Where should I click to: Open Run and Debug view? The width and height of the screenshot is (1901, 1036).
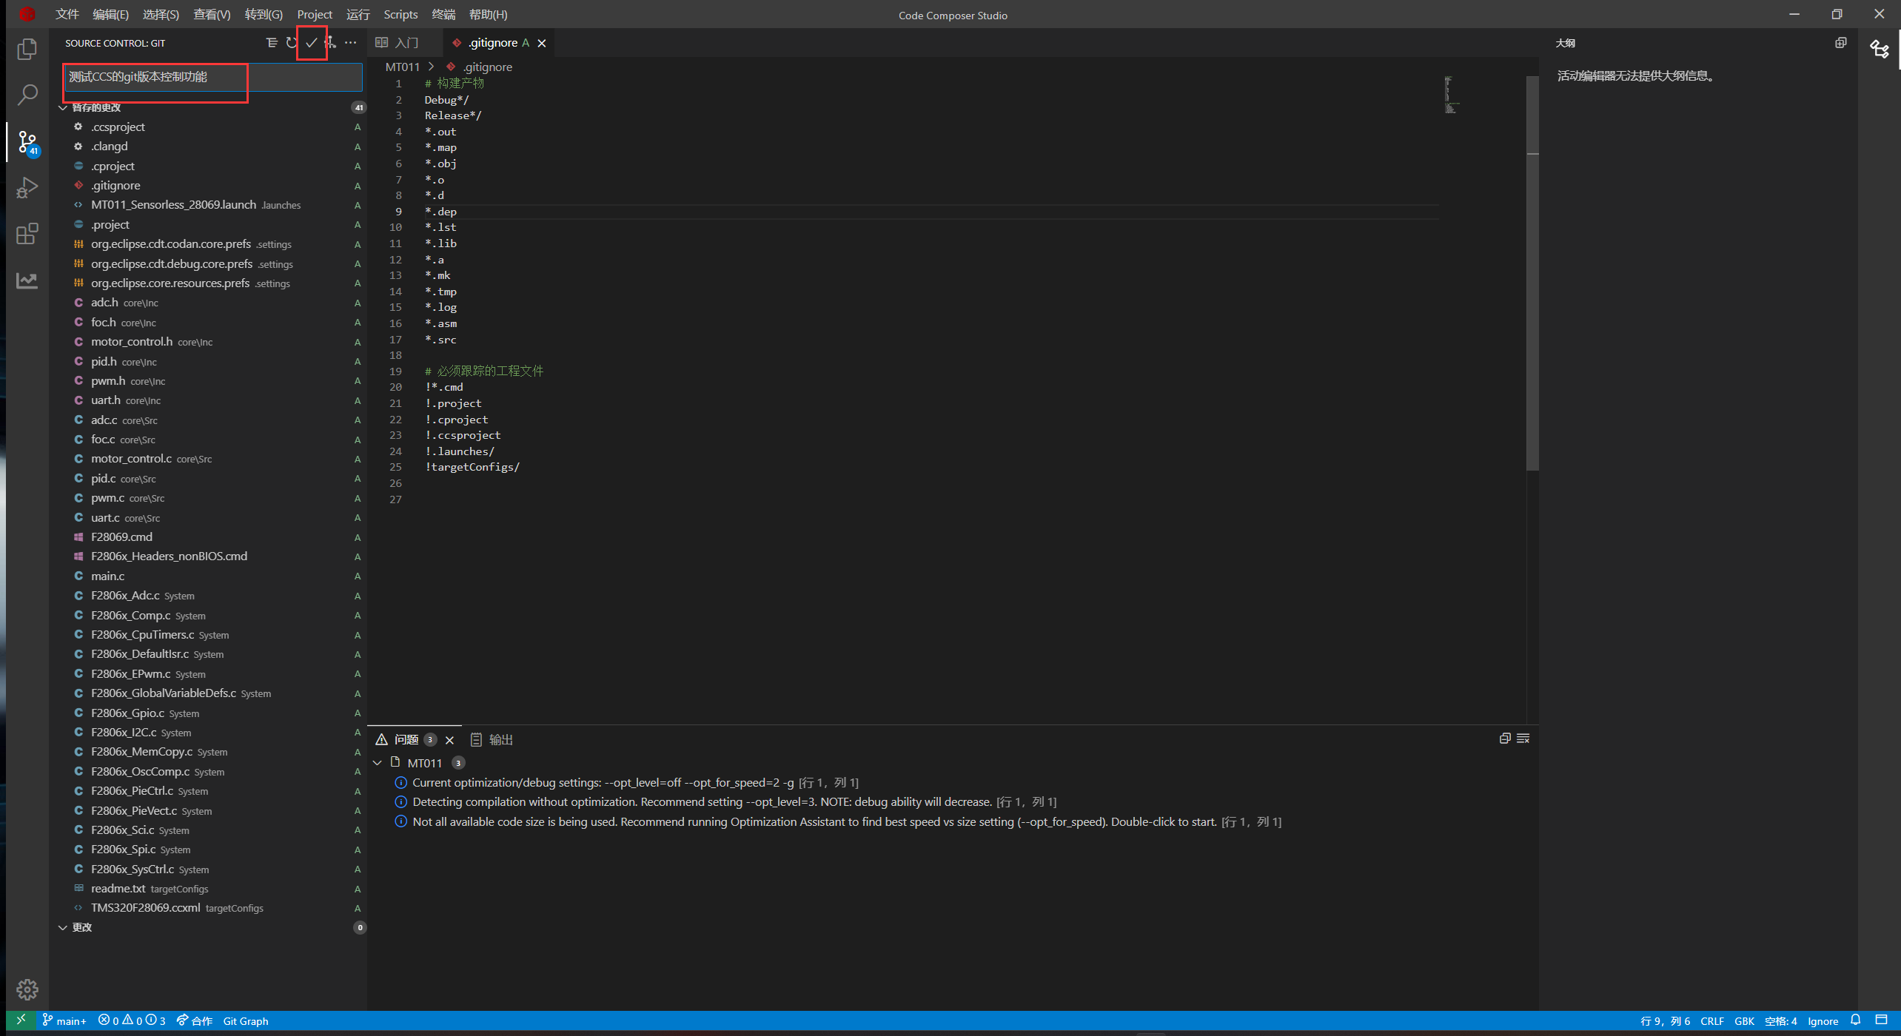pyautogui.click(x=27, y=188)
